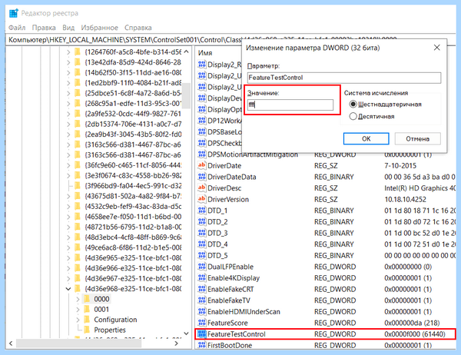
Task: Click the Enable4KDisplay DWORD icon
Action: 201,277
